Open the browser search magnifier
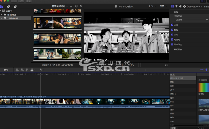Viewport: 209px width, 129px height. click(81, 6)
